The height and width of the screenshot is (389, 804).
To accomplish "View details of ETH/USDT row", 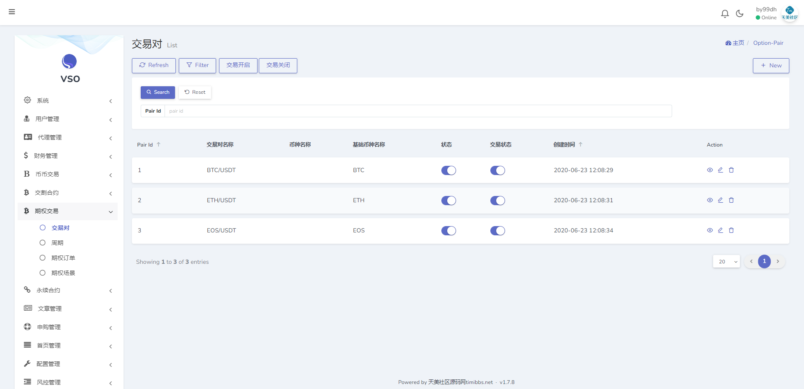I will point(710,200).
